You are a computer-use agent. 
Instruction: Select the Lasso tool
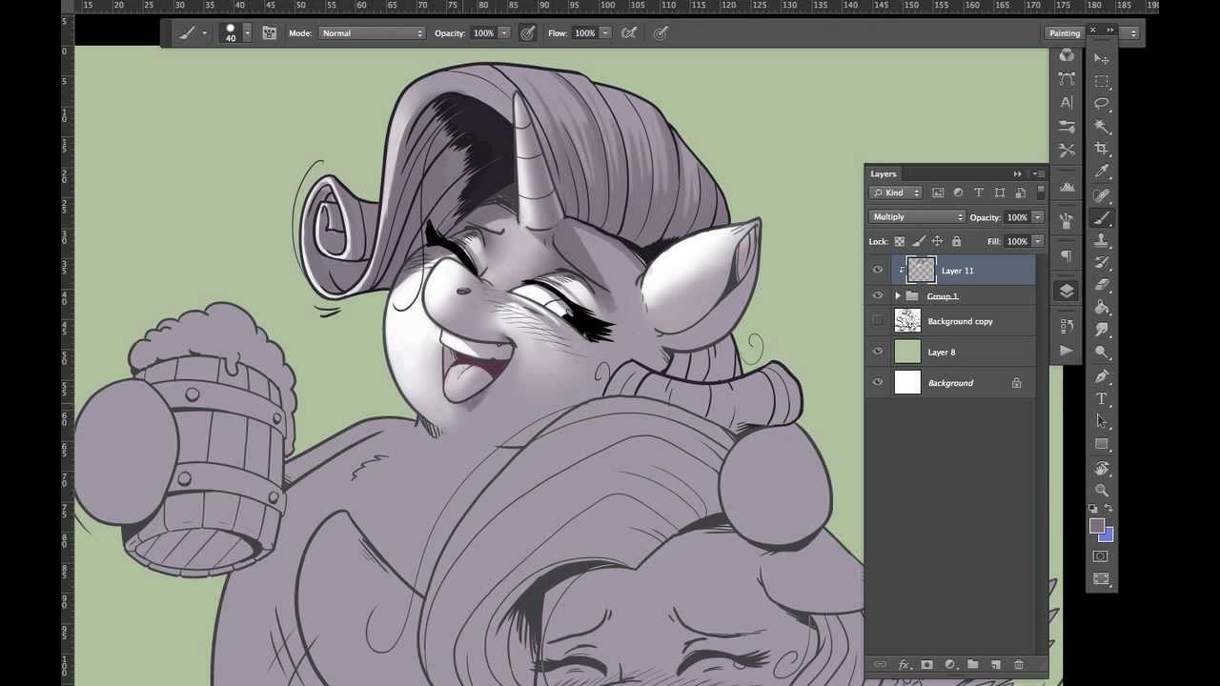pyautogui.click(x=1102, y=104)
